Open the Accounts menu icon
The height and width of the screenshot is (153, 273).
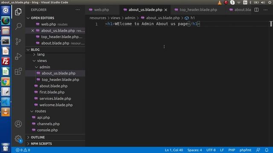pos(18,124)
